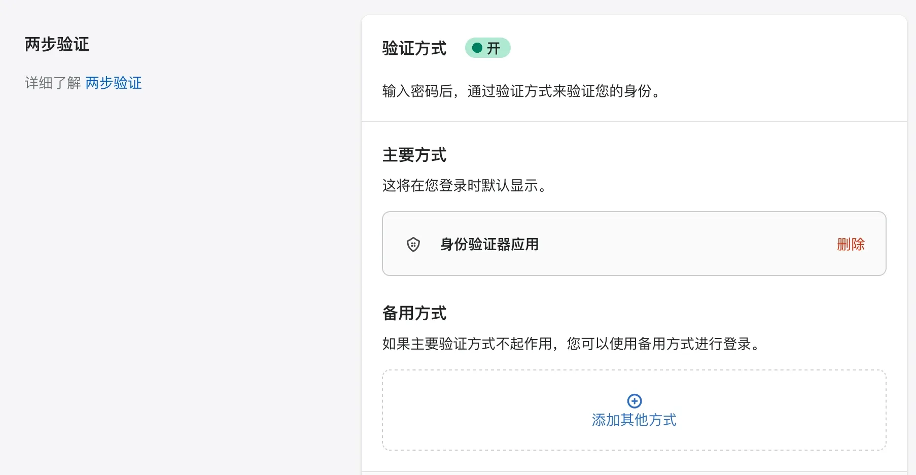
Task: Click the 备用方式 section heading
Action: coord(414,314)
